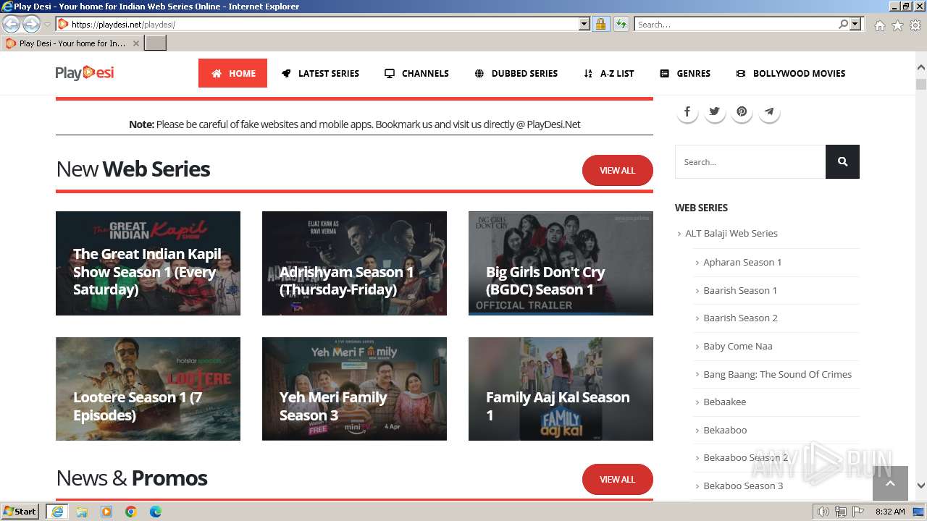The height and width of the screenshot is (521, 927).
Task: Open Baby Come Naa link
Action: point(738,346)
